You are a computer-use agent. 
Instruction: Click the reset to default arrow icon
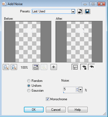coord(80,11)
